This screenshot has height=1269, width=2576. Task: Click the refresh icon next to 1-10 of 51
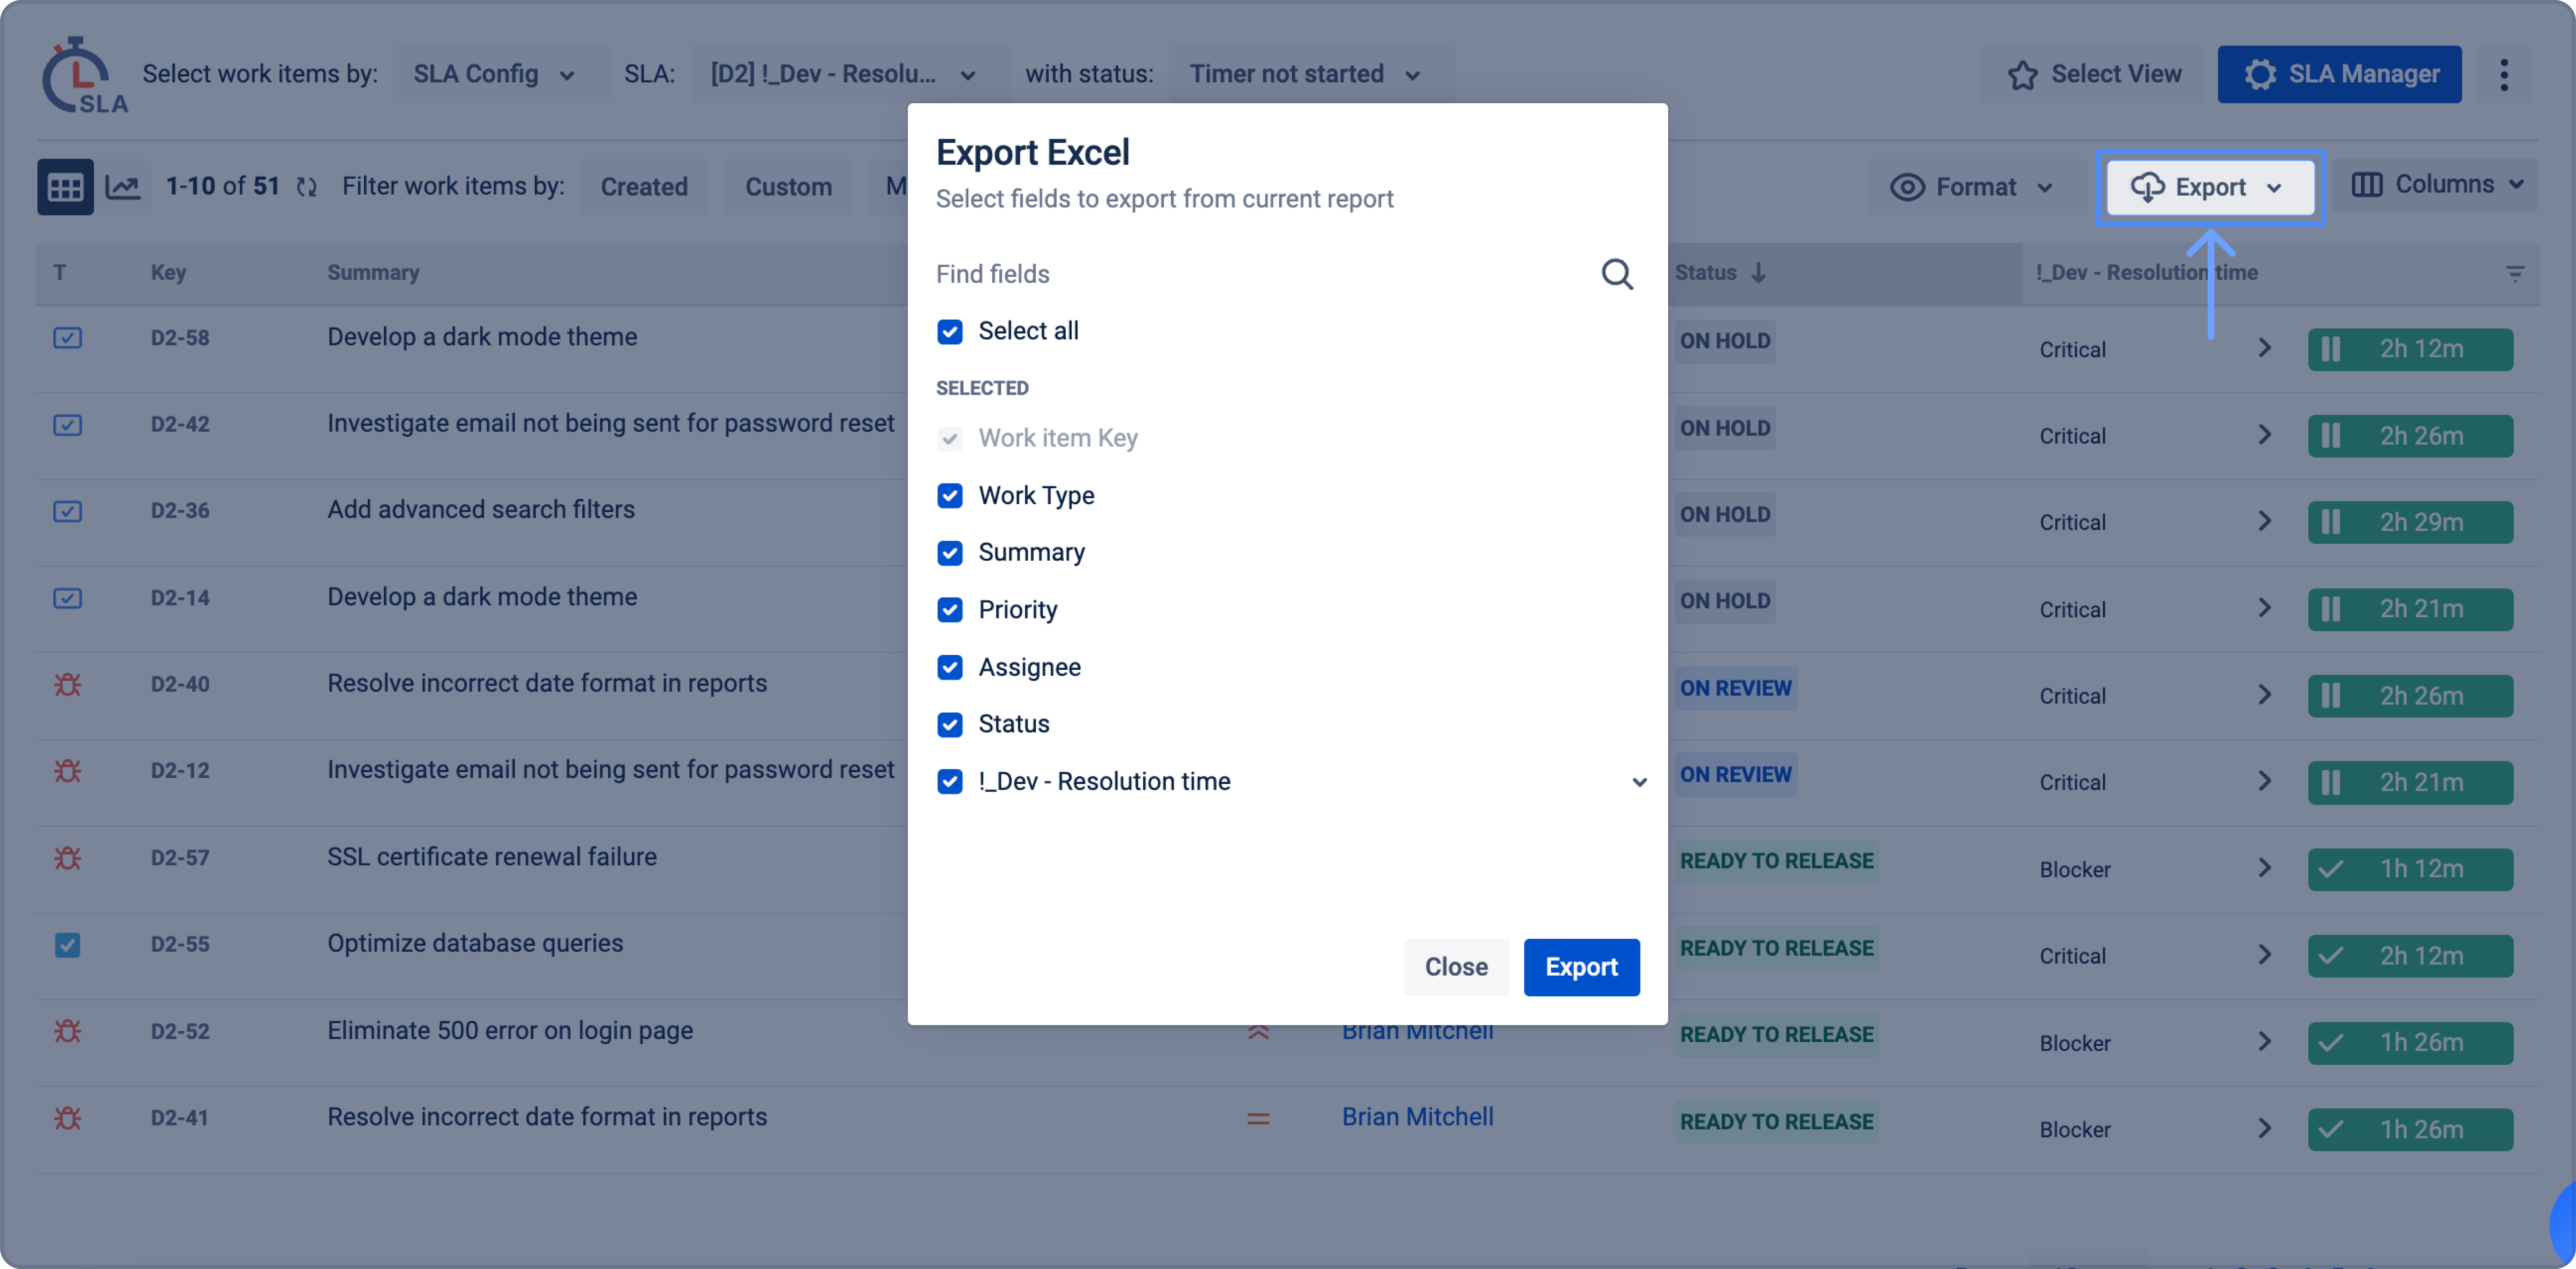[x=307, y=187]
